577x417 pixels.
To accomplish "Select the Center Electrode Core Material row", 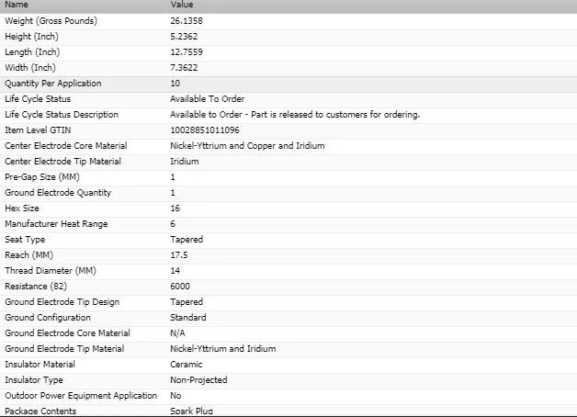I will click(66, 146).
